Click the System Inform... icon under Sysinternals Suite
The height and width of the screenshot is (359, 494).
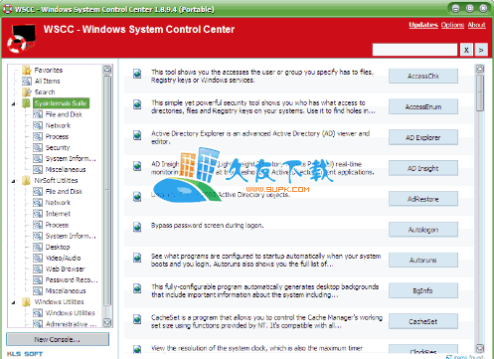coord(38,158)
